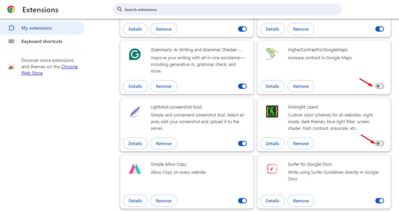Open Lightshot extension Details
Viewport: 399px width, 212px height.
click(135, 143)
